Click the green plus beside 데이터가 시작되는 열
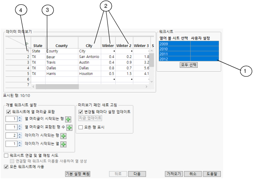The height and width of the screenshot is (190, 253). (64, 144)
